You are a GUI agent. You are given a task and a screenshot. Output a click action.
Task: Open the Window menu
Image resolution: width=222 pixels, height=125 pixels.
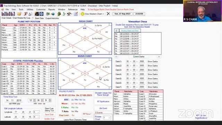tap(61, 9)
